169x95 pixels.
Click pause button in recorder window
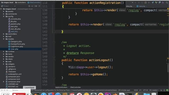click(28, 94)
